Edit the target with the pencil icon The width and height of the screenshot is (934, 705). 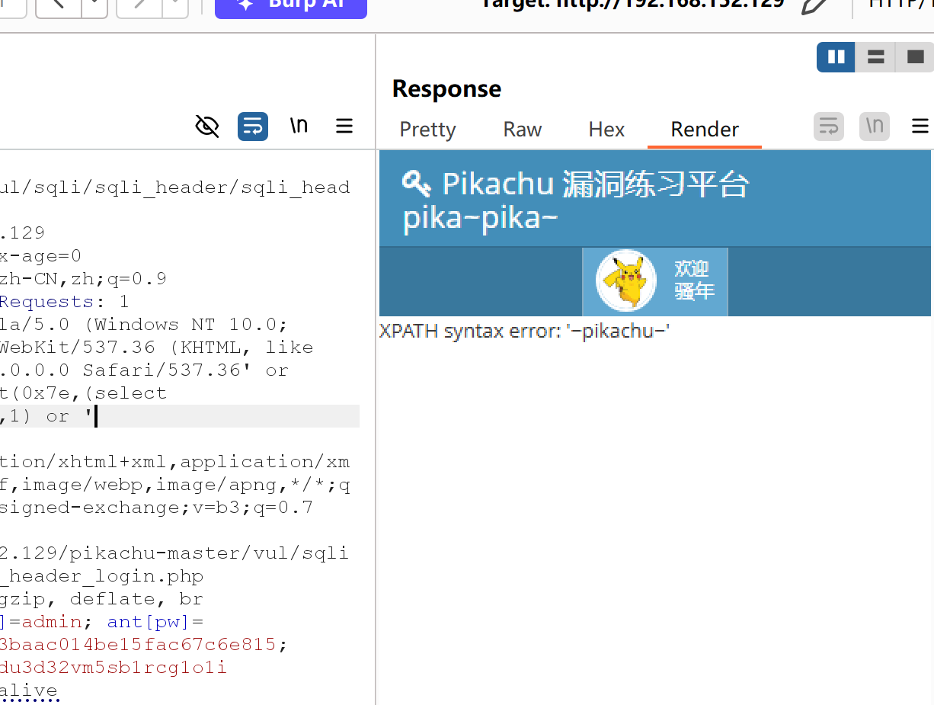click(814, 7)
